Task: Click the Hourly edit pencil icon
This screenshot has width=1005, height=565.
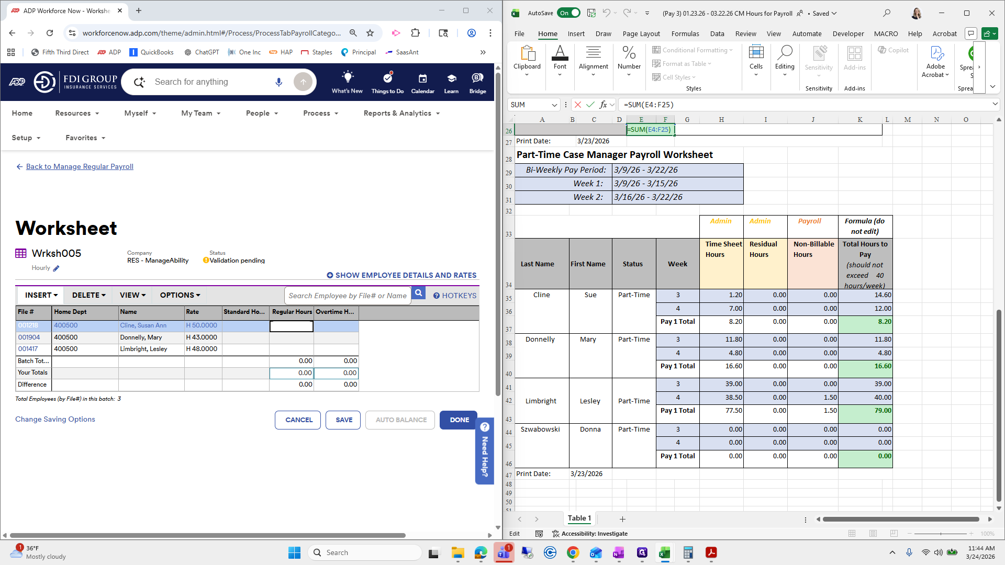Action: point(57,268)
